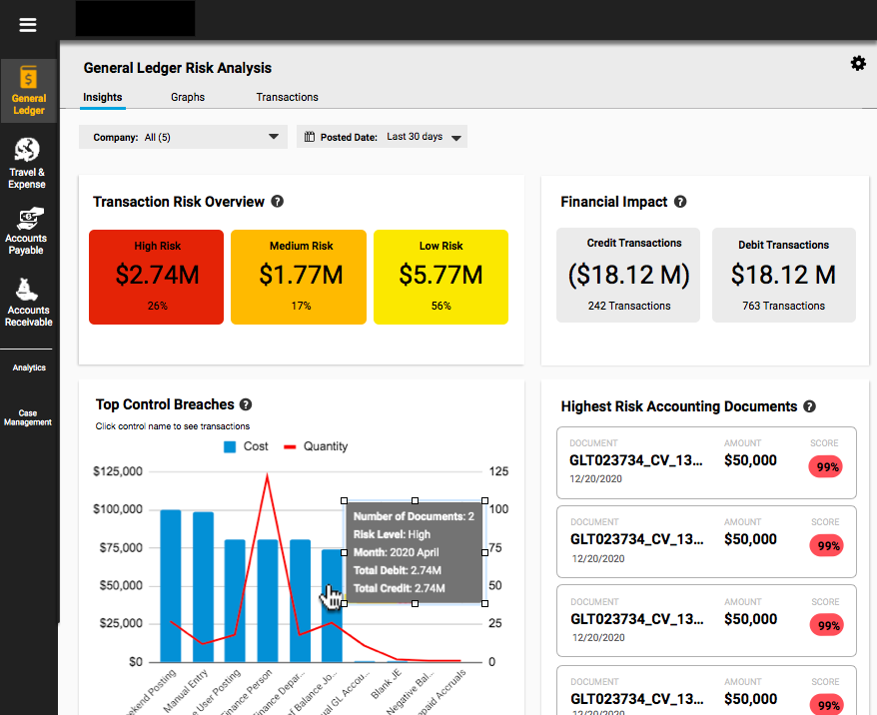Image resolution: width=877 pixels, height=715 pixels.
Task: Click the 56% value on Low Risk card
Action: (x=440, y=306)
